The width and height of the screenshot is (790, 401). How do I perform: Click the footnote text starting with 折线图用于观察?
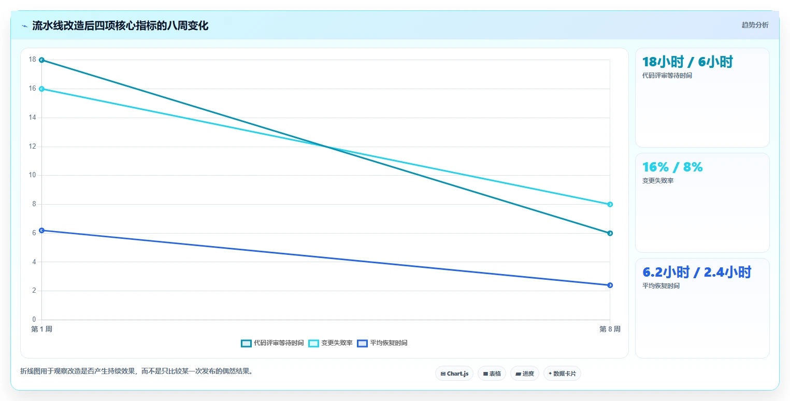[136, 371]
